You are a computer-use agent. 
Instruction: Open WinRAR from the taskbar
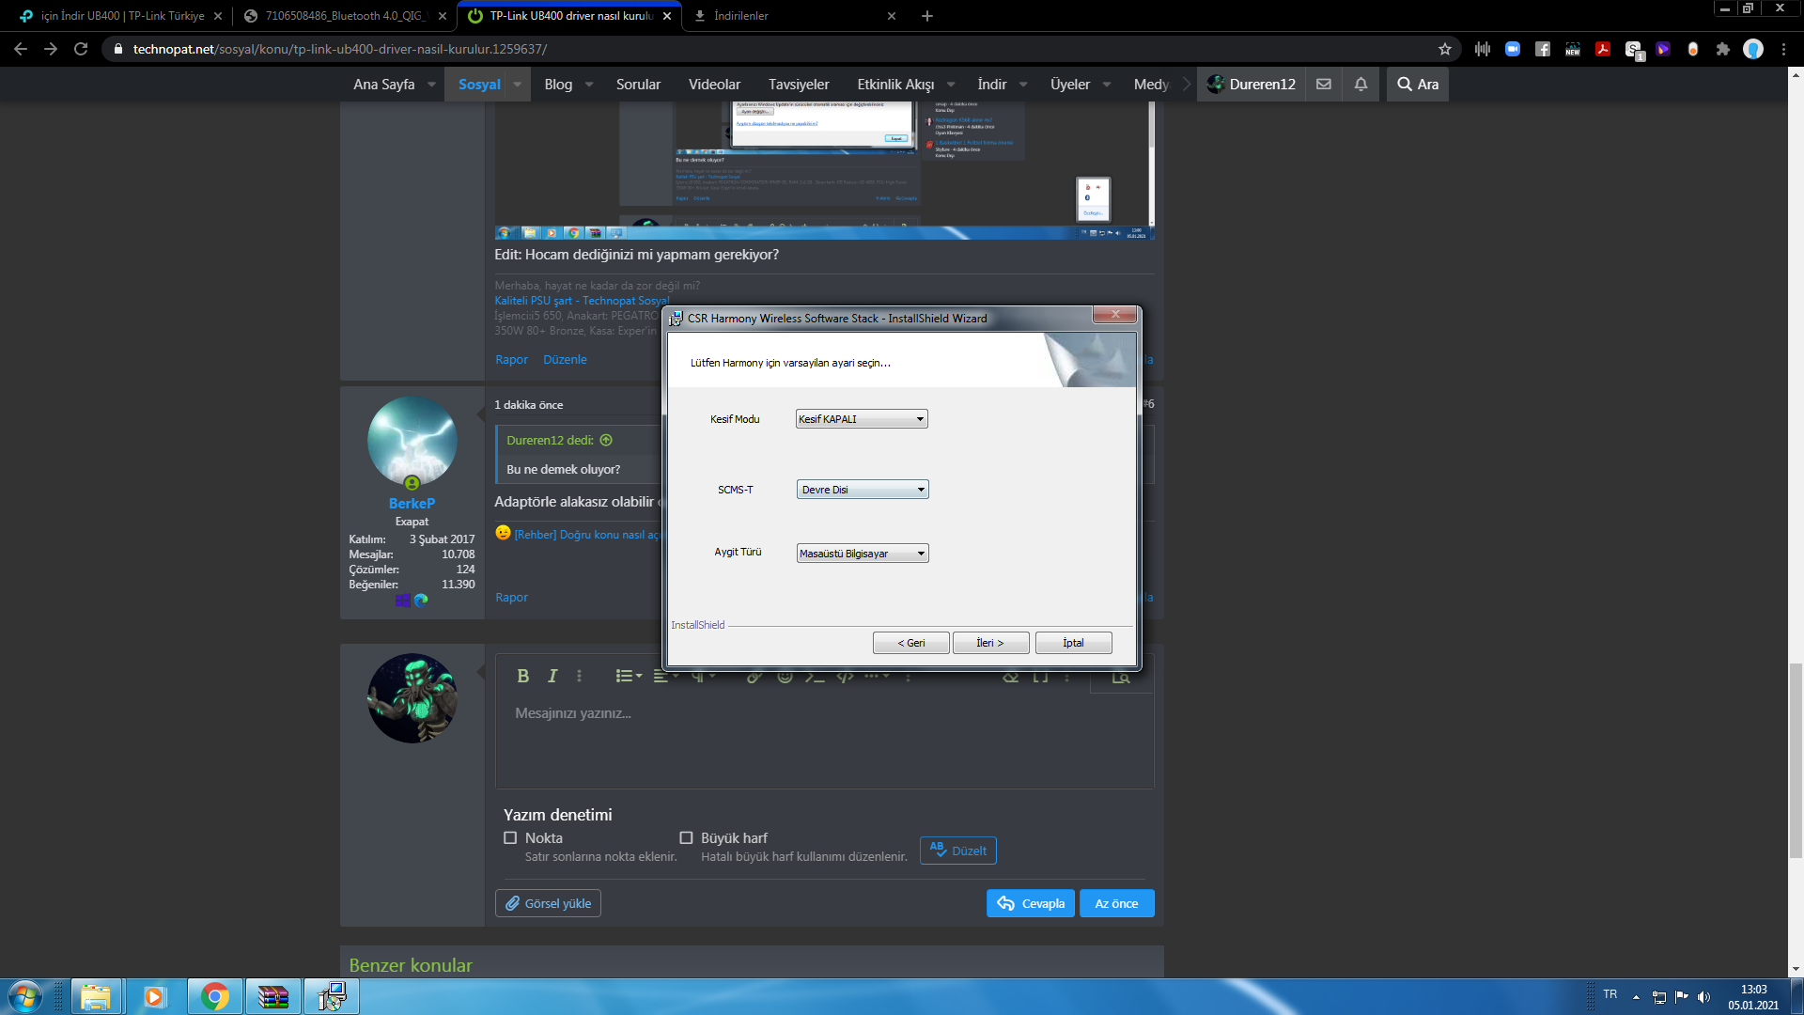point(272,996)
